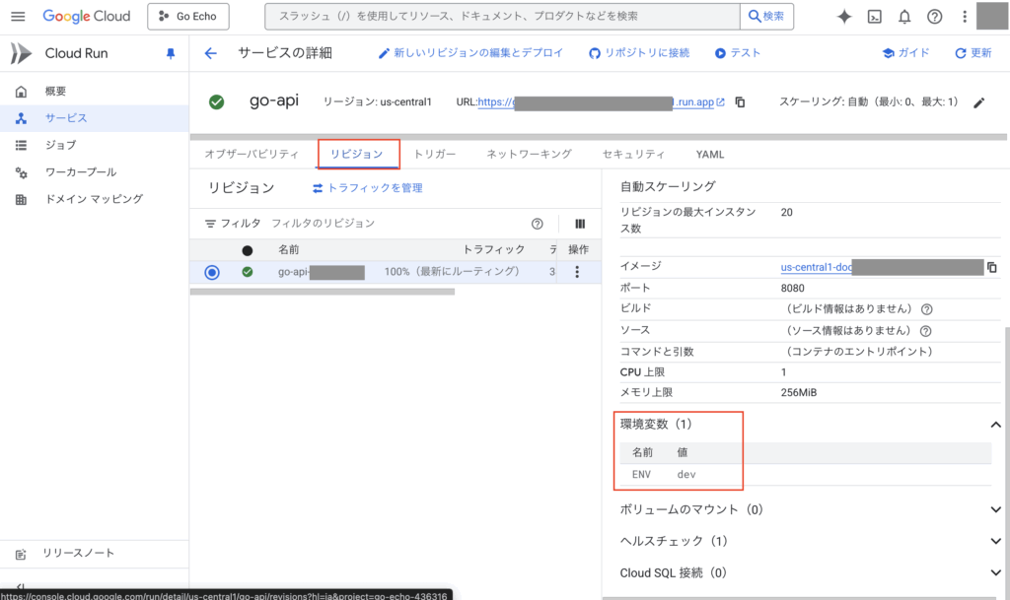Click 新しいリビジョンの編集とデプロイ button

pos(470,53)
